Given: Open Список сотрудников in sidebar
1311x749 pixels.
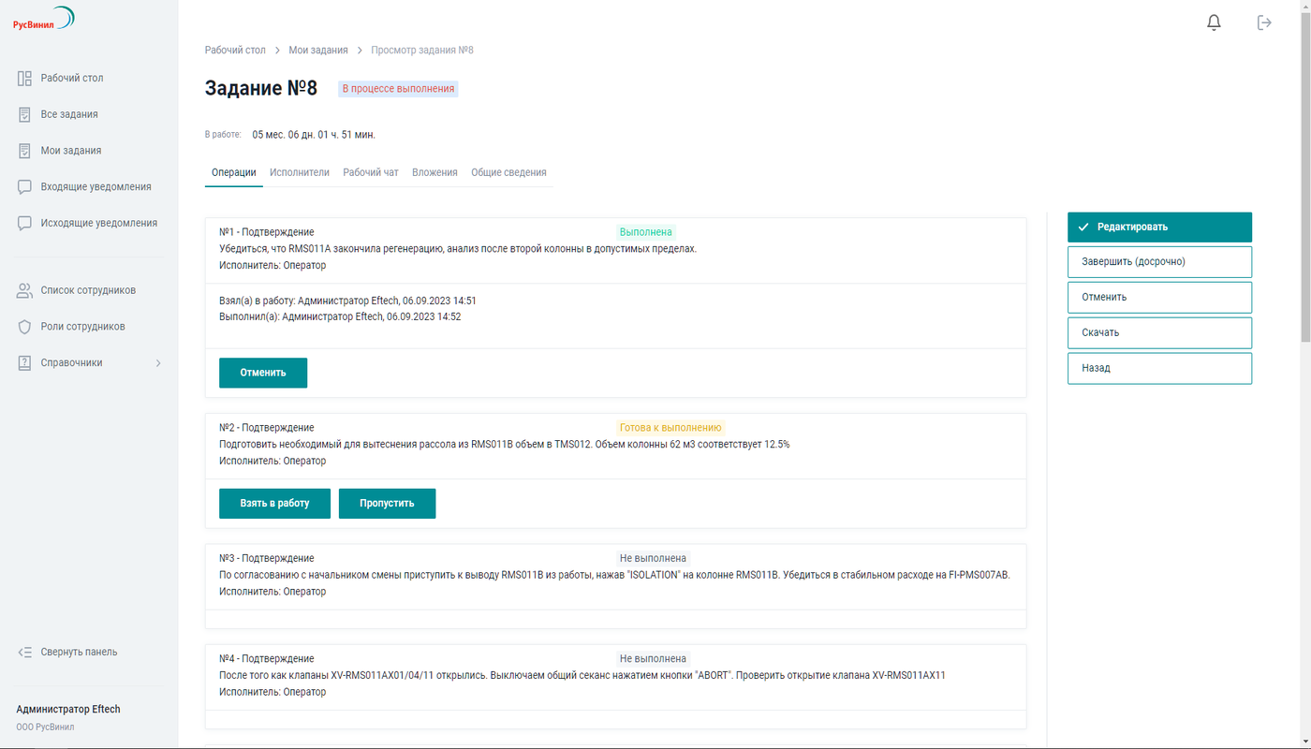Looking at the screenshot, I should tap(89, 290).
